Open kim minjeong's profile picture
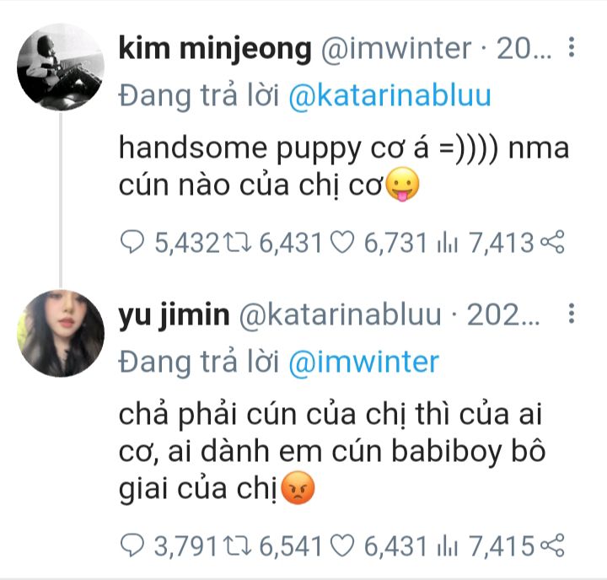This screenshot has height=580, width=607. [x=61, y=67]
